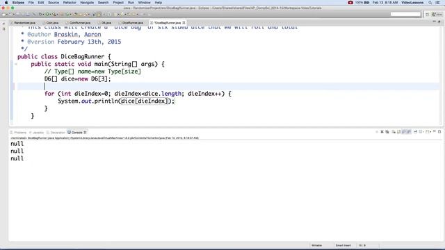Open the File menu
Screen dimensions: 445x250
point(31,3)
